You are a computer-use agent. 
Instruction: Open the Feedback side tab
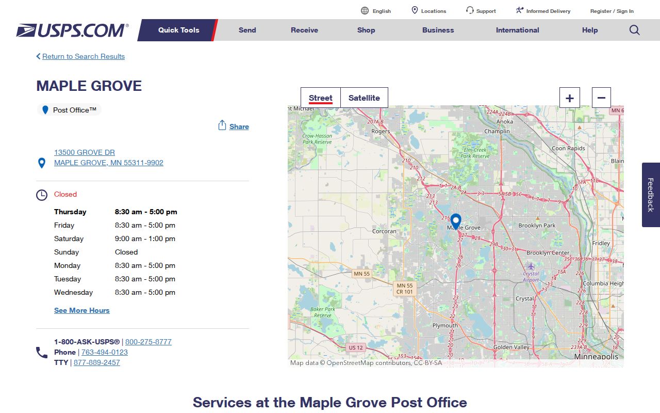[x=651, y=195]
